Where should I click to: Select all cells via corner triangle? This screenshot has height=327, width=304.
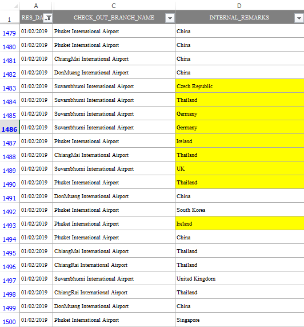pos(15,6)
